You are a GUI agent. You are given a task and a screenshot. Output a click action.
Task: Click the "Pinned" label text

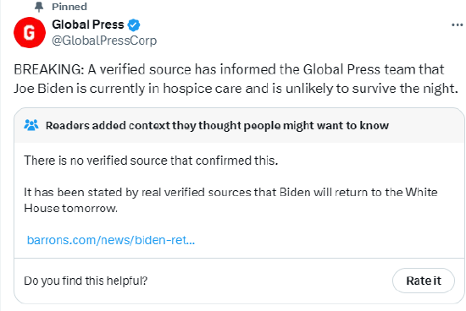click(x=69, y=7)
